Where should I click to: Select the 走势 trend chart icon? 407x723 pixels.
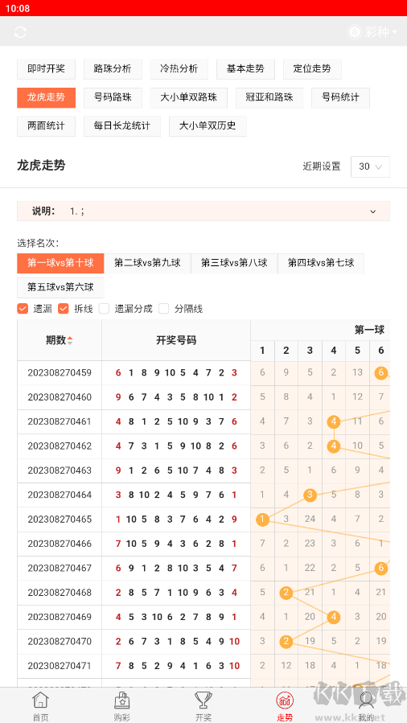285,700
